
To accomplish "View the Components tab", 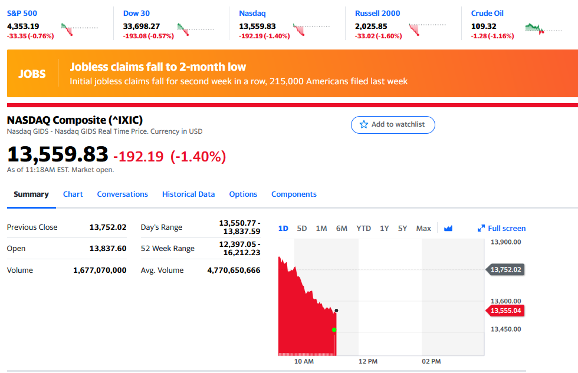I will (294, 194).
